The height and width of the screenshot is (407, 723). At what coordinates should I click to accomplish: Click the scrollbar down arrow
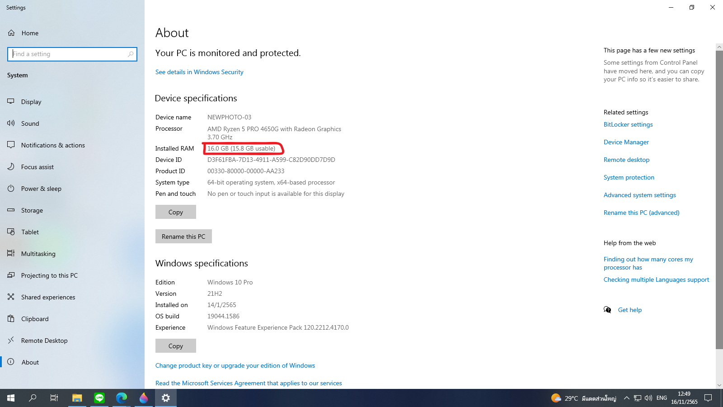[719, 385]
